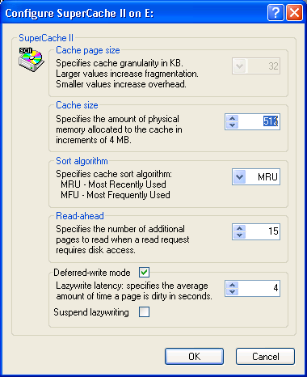Image resolution: width=307 pixels, height=377 pixels.
Task: Click the Cache size group label
Action: tap(77, 105)
